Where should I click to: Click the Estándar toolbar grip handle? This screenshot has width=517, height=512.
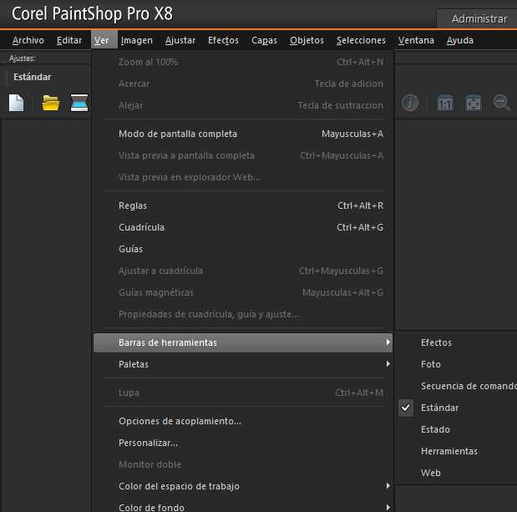(6, 78)
